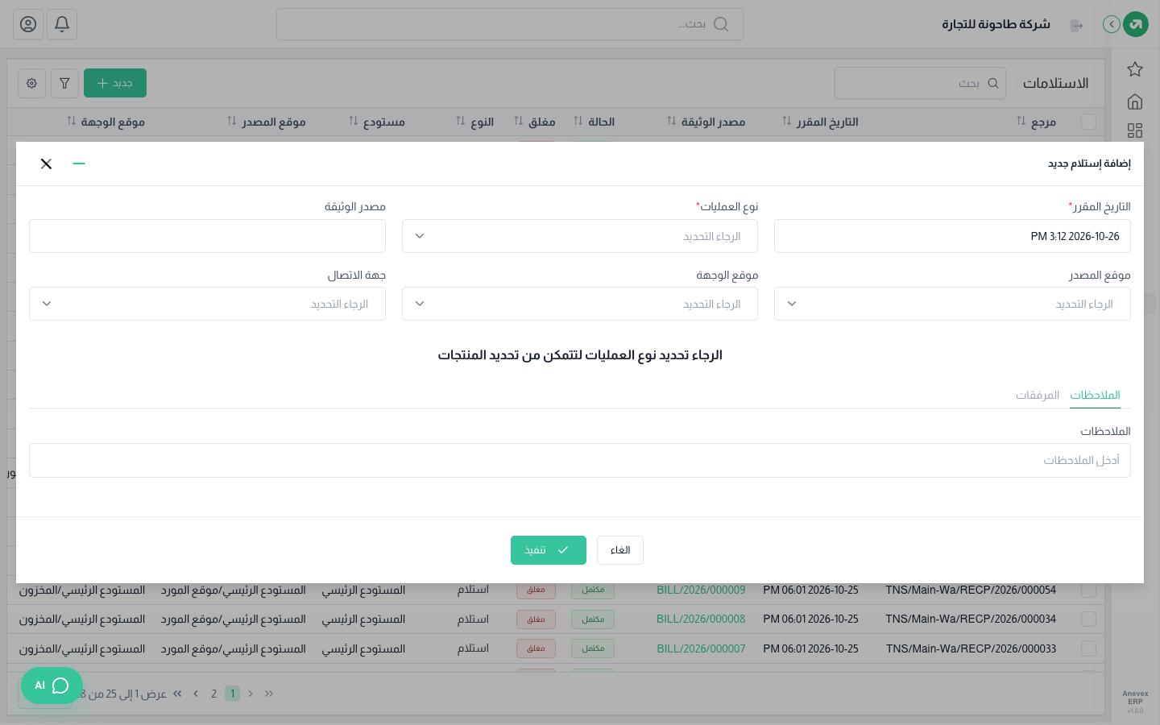This screenshot has height=725, width=1160.
Task: Click the تنفيذ submit button
Action: point(549,550)
